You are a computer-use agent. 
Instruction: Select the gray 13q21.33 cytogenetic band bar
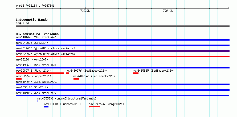122,26
